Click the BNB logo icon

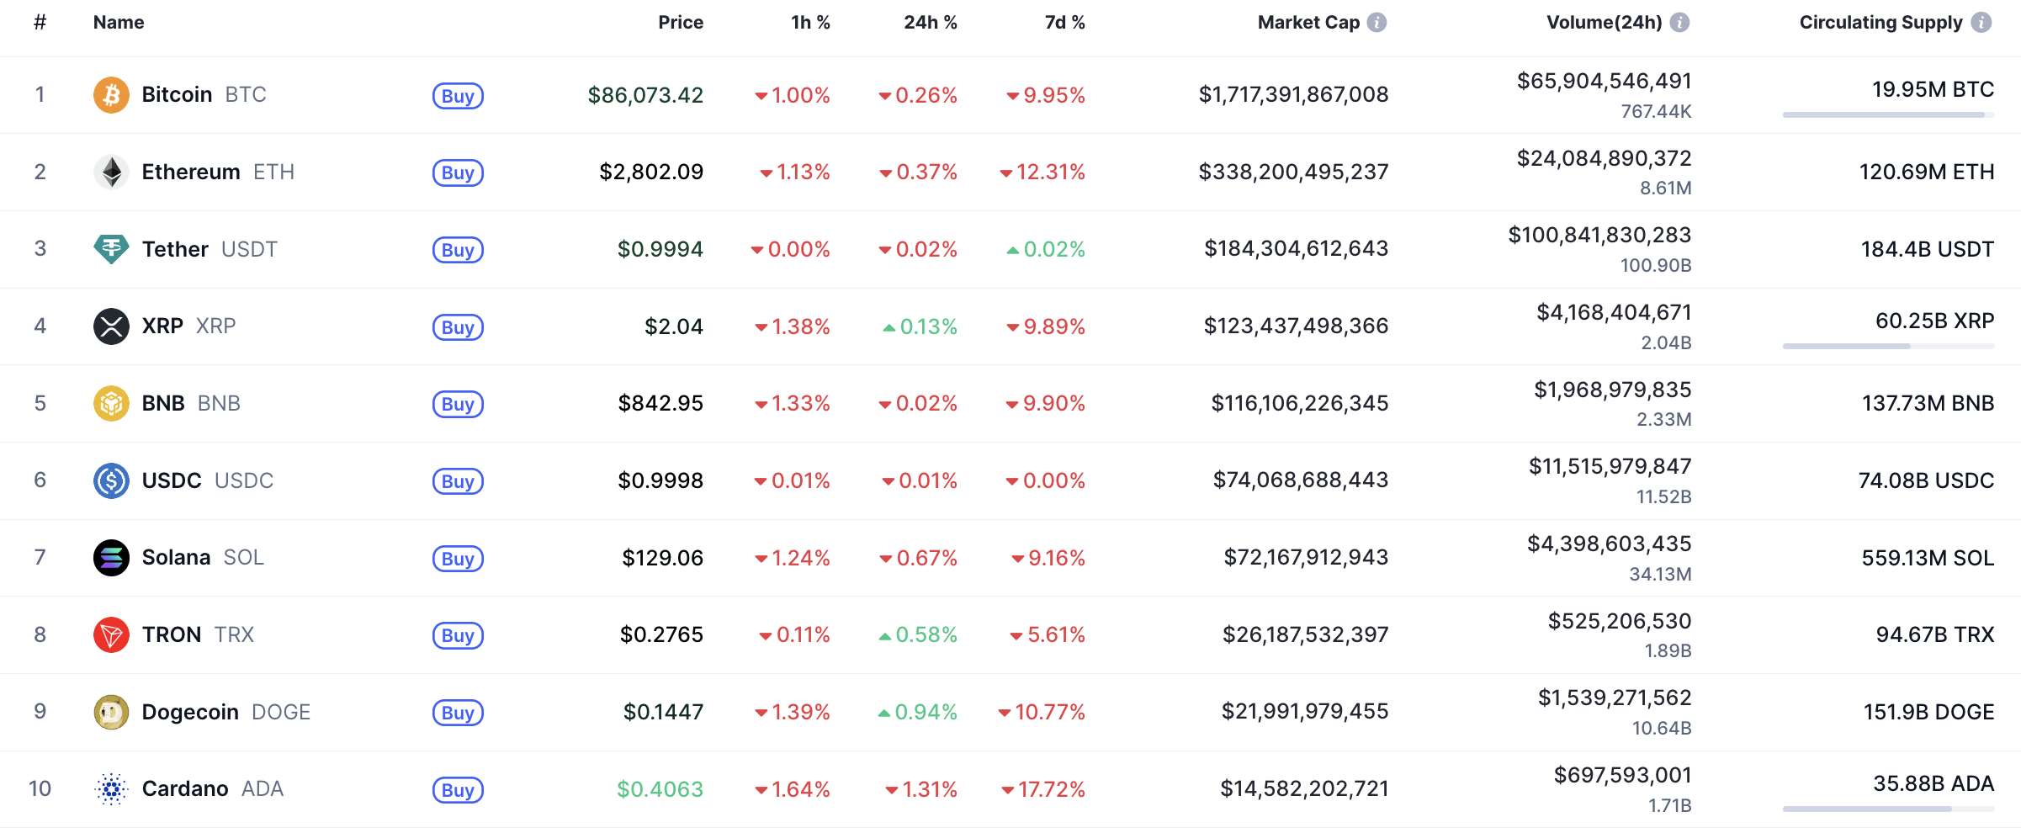coord(111,404)
